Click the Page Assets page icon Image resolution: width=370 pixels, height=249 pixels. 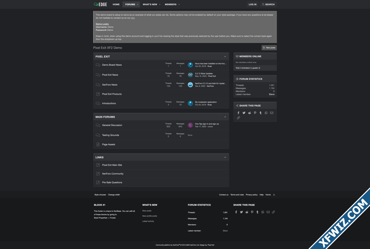(x=98, y=144)
